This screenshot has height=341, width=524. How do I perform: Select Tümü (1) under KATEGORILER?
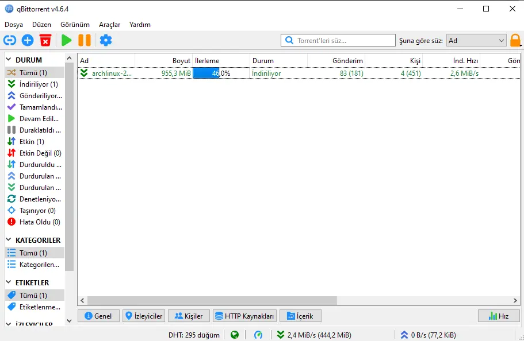coord(35,253)
